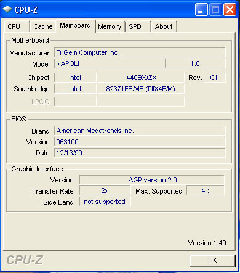Image resolution: width=240 pixels, height=273 pixels.
Task: Click the southbridge vendor Intel field
Action: (x=75, y=89)
